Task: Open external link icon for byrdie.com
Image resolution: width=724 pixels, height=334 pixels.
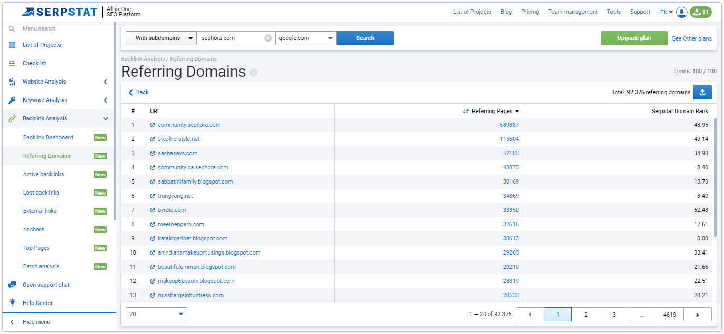Action: [x=153, y=210]
